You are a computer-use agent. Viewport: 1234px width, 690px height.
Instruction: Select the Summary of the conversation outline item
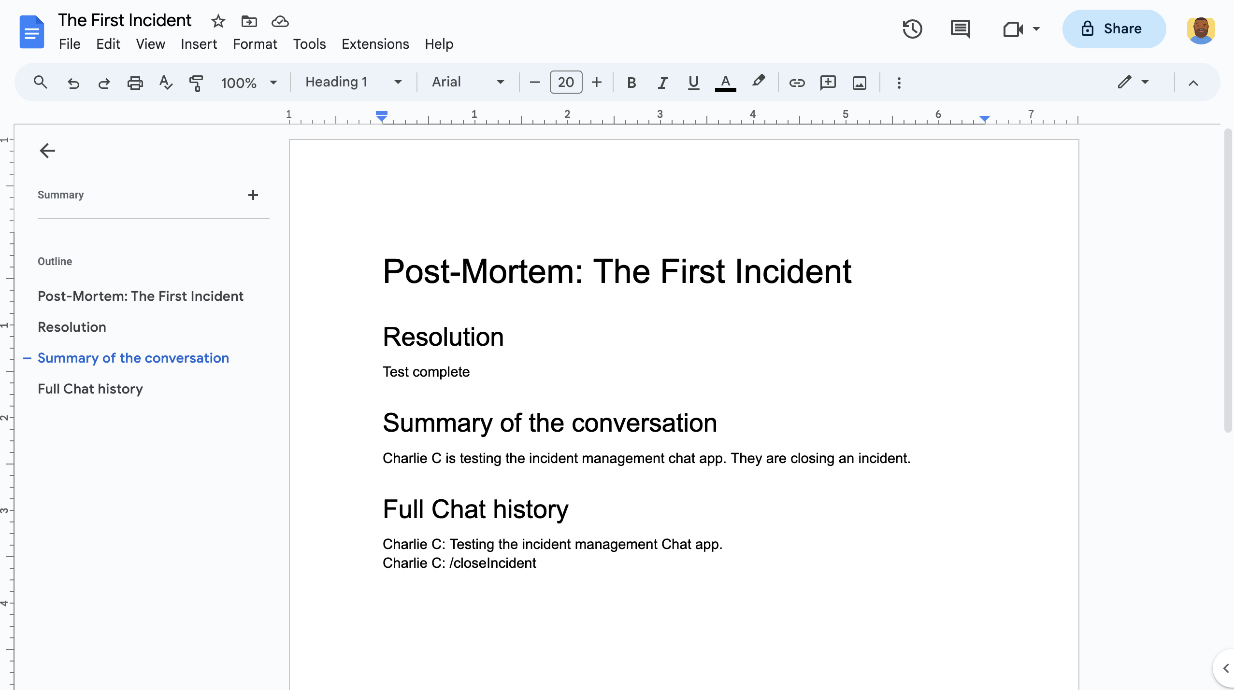pos(133,358)
